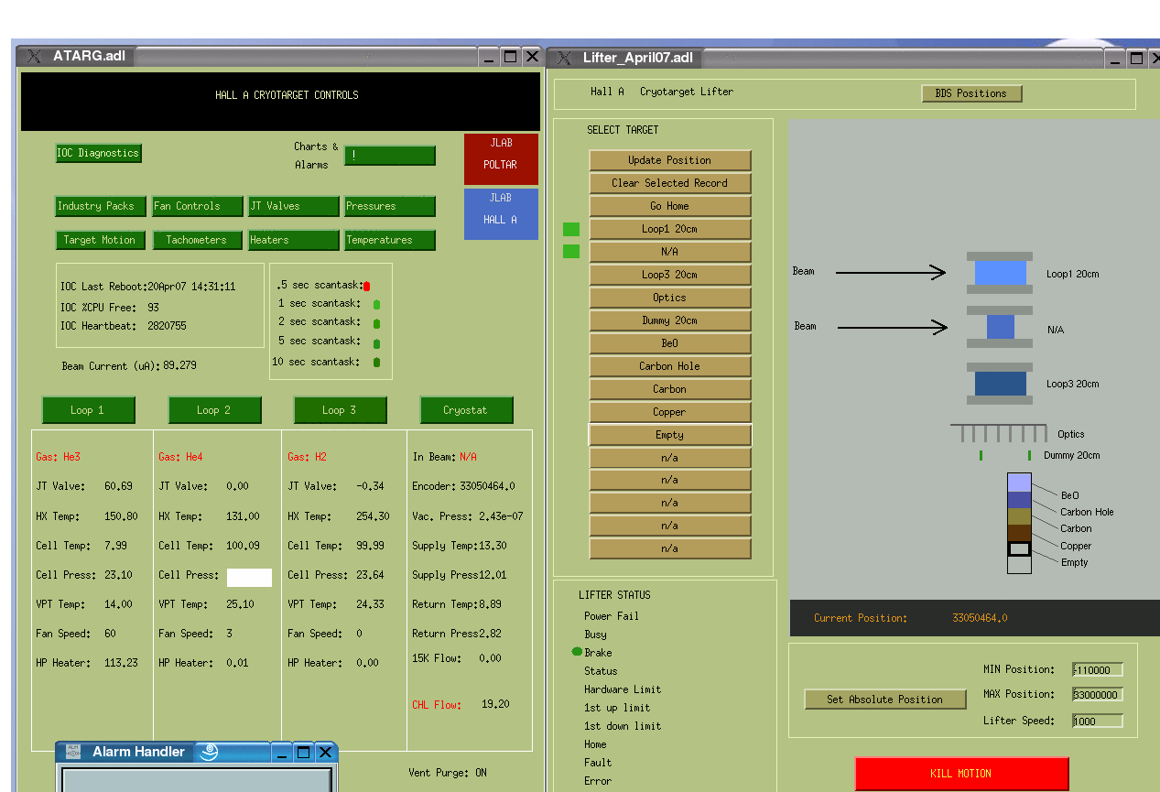Open Industry Packs screen
Image resolution: width=1160 pixels, height=792 pixels.
click(x=99, y=206)
